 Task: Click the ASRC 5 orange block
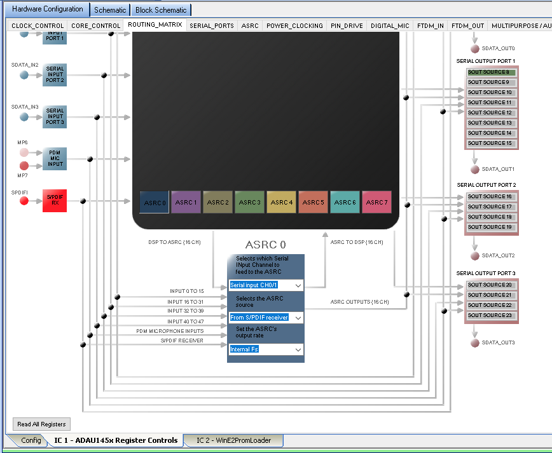click(313, 202)
